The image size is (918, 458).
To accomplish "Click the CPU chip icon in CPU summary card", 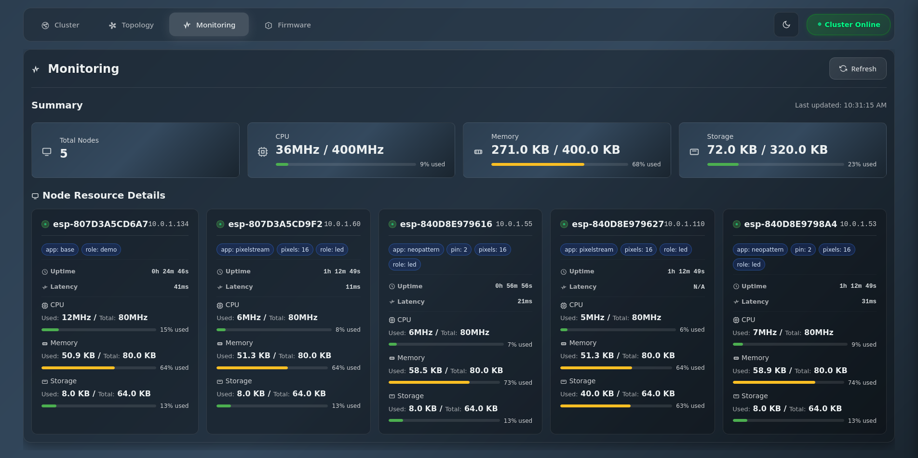I will coord(262,151).
